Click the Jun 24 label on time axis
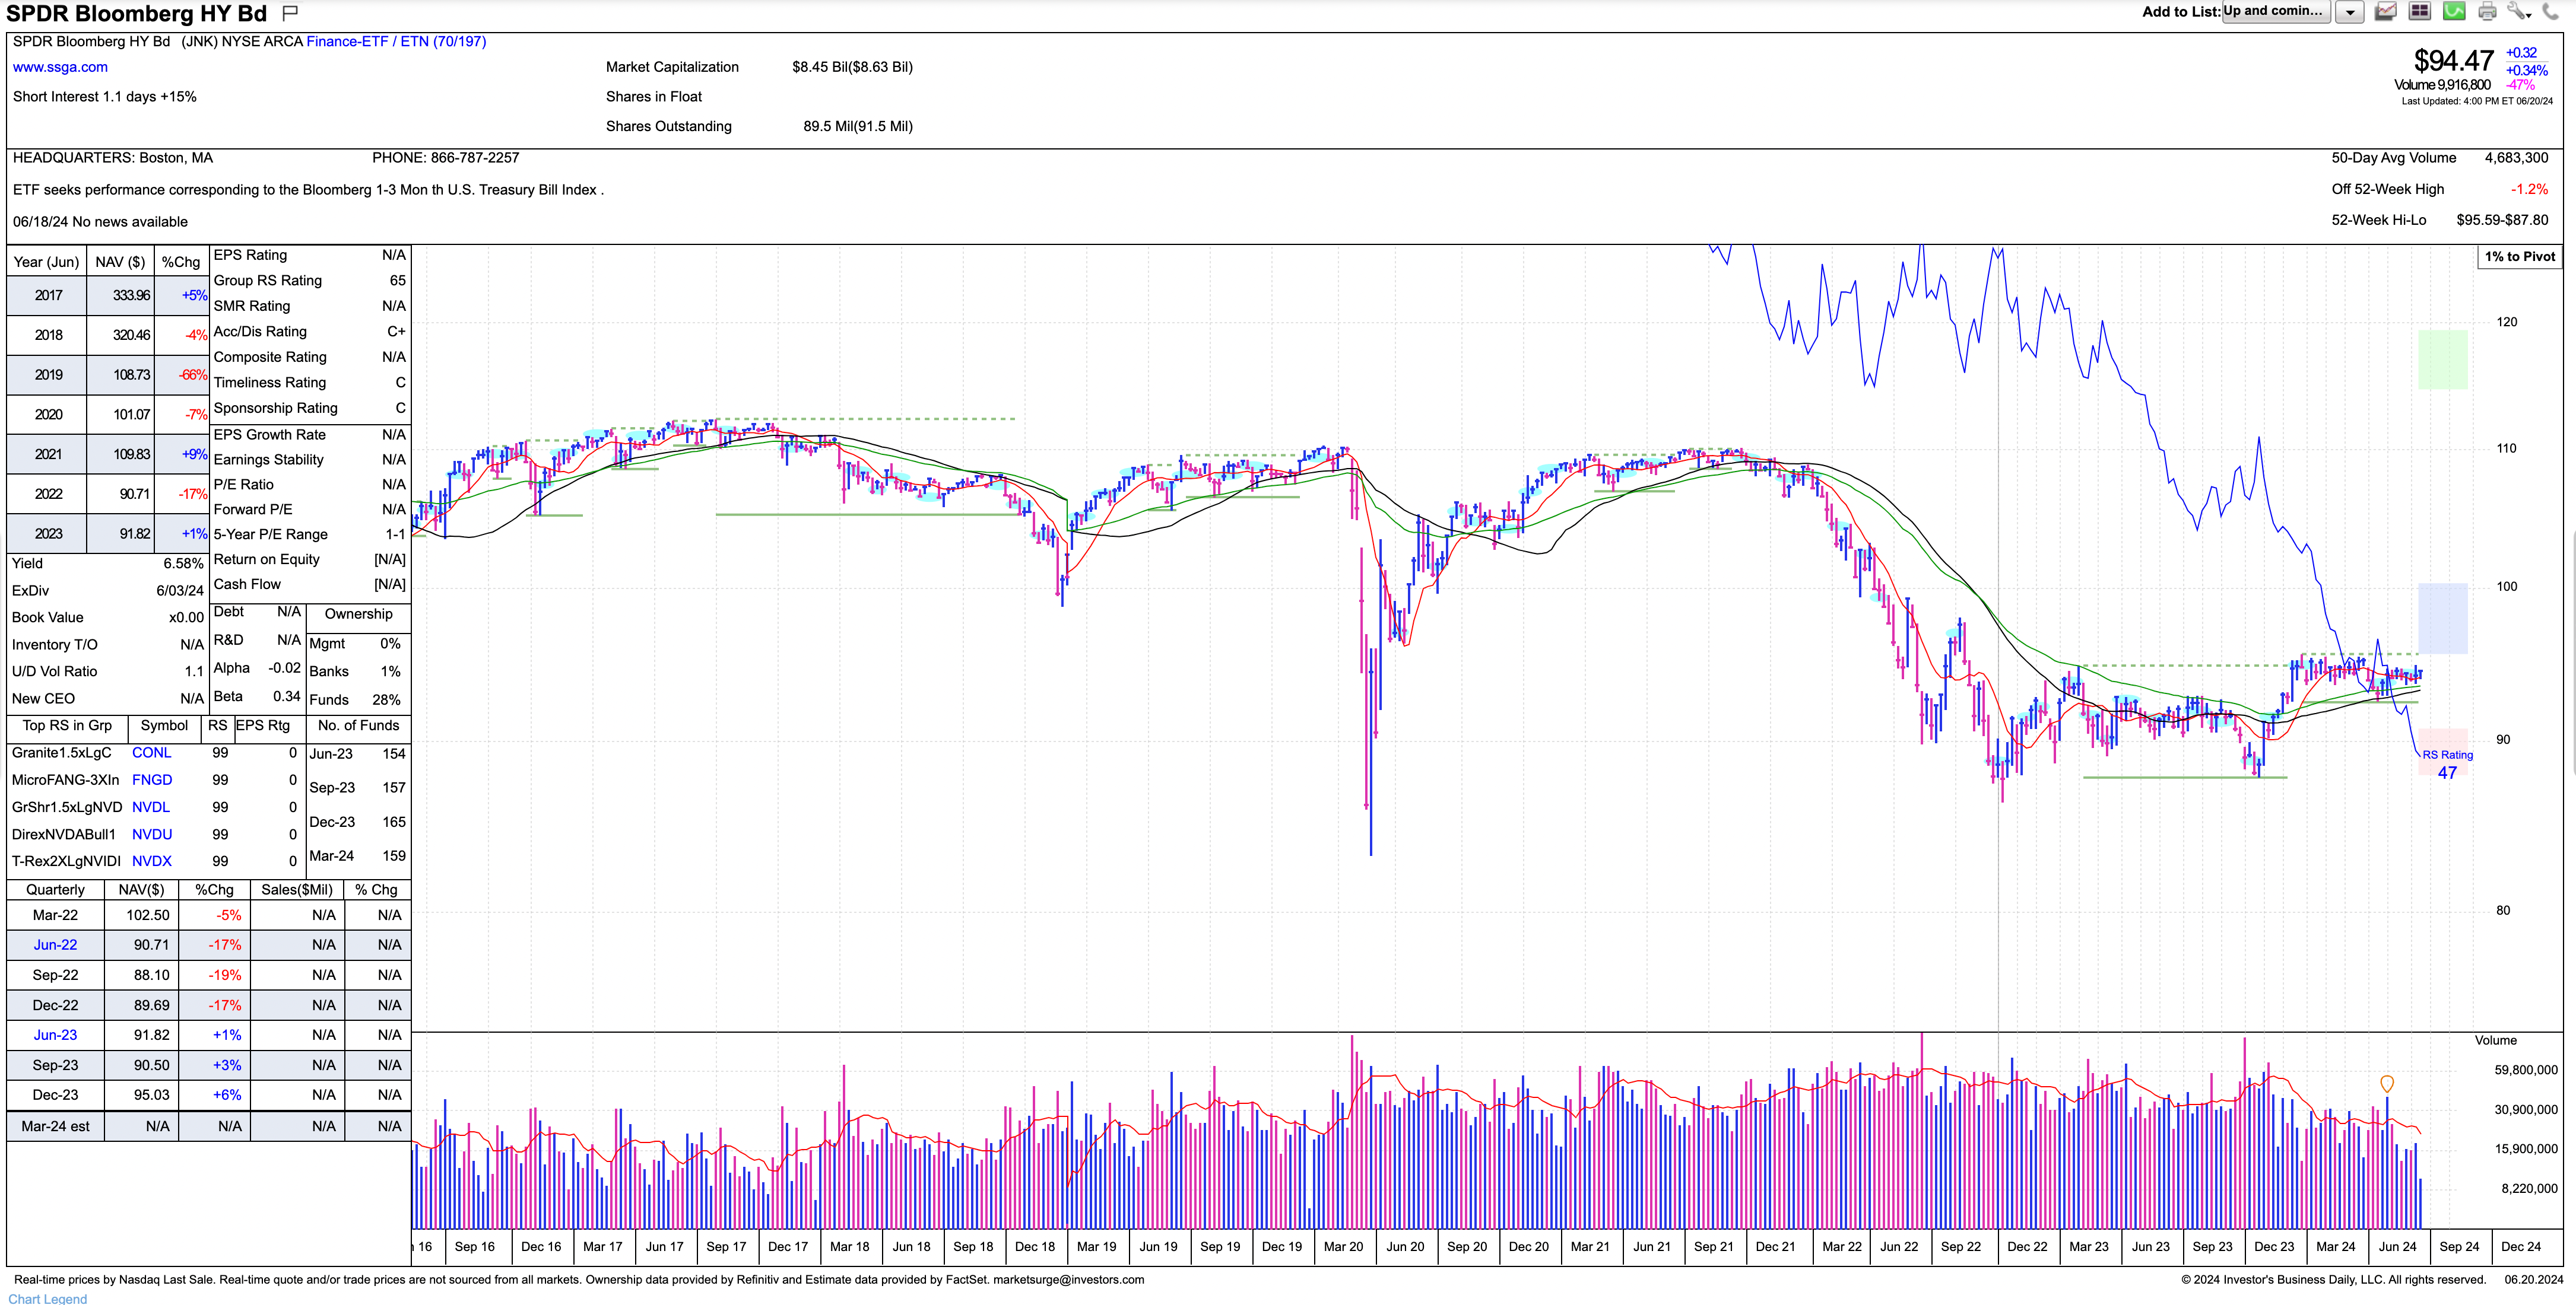Viewport: 2576px width, 1305px height. click(2397, 1246)
